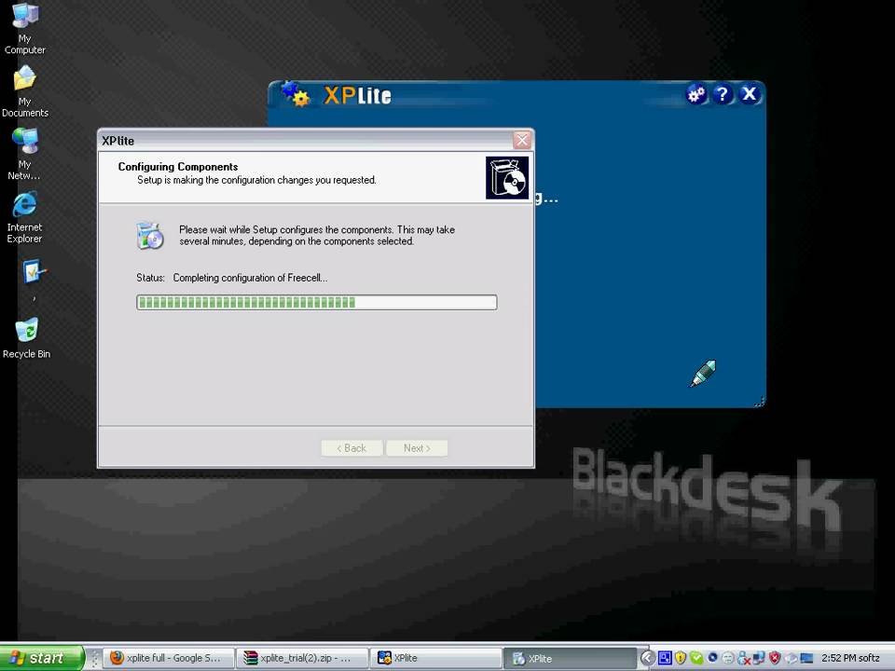Click 'Please wait while Setup configures' message
This screenshot has width=895, height=671.
point(317,235)
